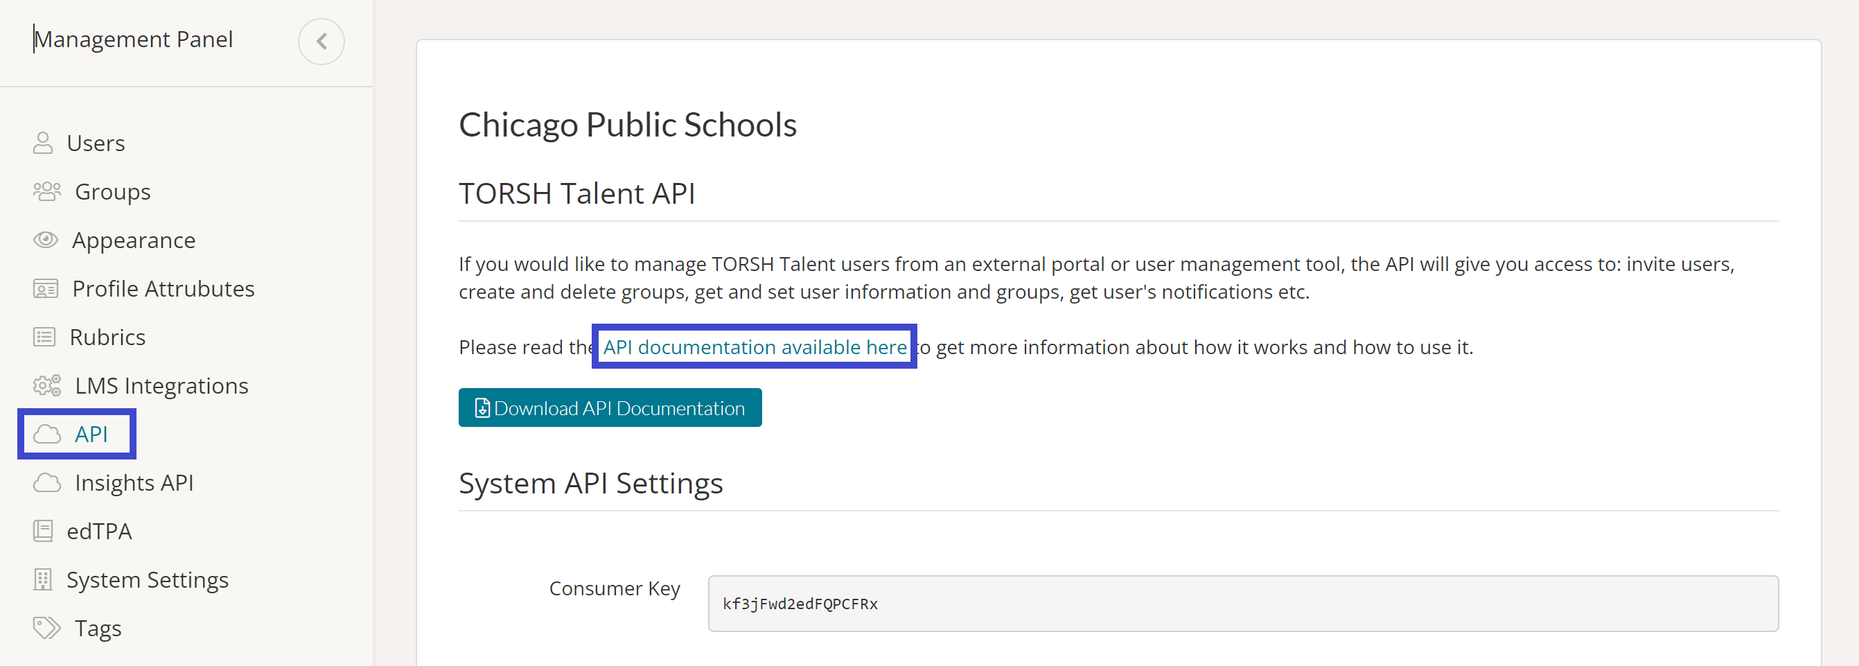1859x666 pixels.
Task: Open System Settings page
Action: coord(147,579)
